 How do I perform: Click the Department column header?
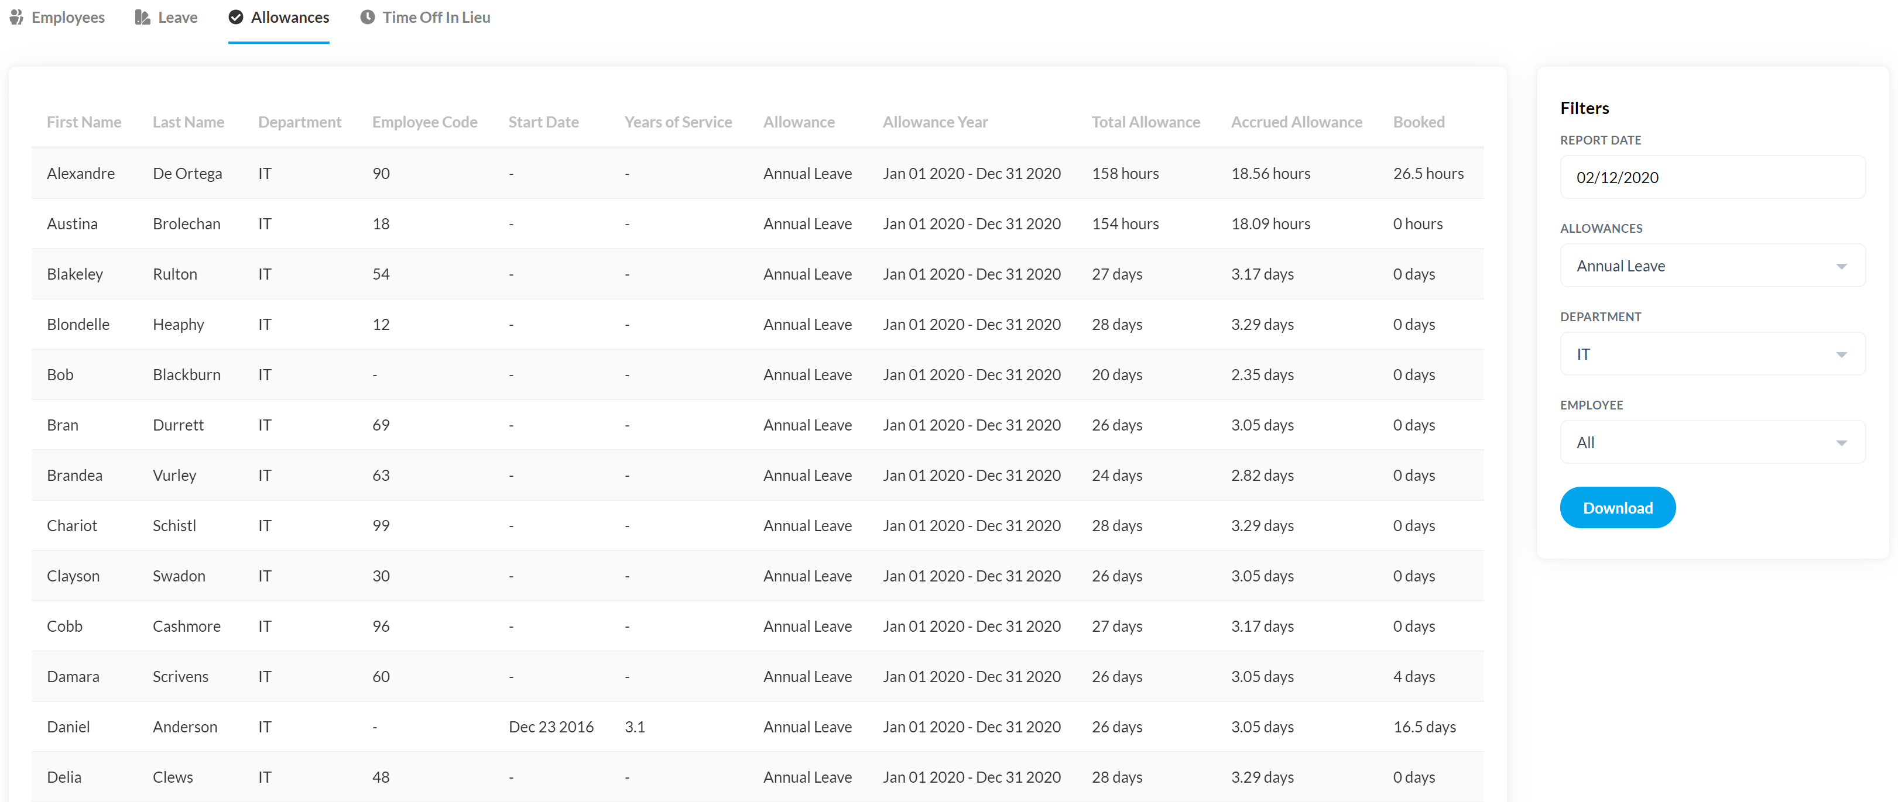point(300,122)
